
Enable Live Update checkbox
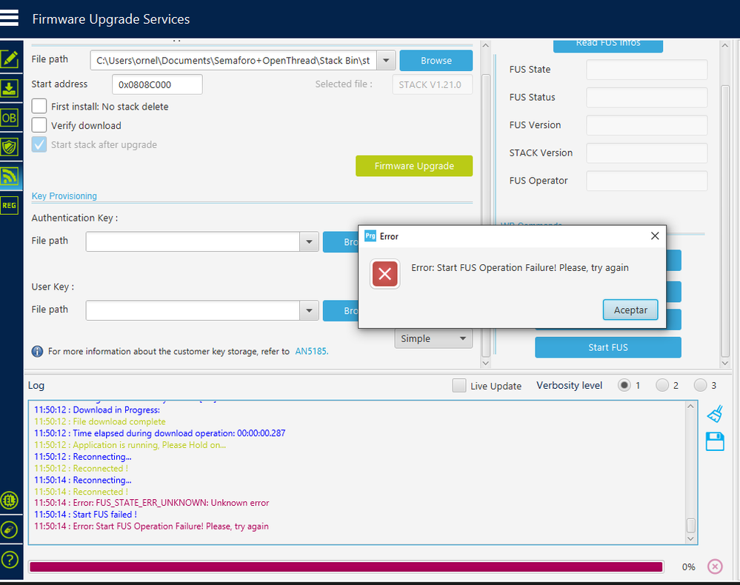coord(459,386)
